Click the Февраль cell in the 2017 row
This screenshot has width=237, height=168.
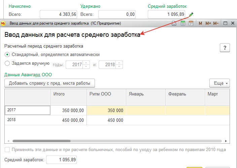(185, 110)
